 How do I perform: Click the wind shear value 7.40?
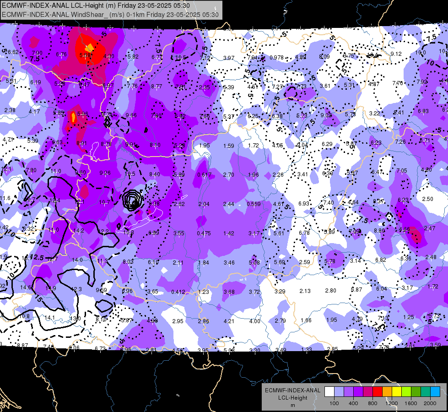tap(329, 202)
